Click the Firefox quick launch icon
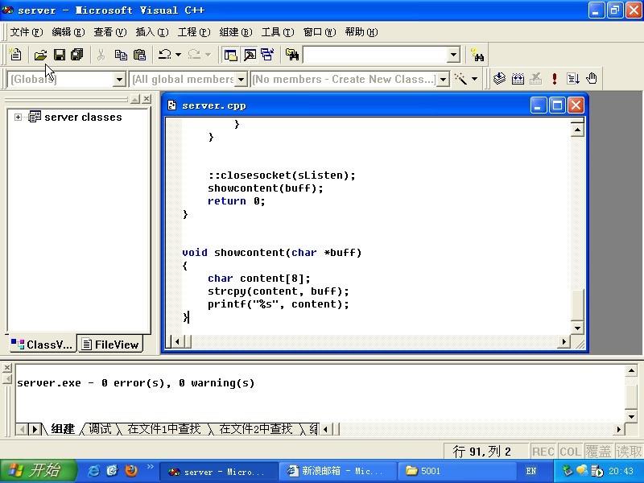644x483 pixels. (131, 470)
